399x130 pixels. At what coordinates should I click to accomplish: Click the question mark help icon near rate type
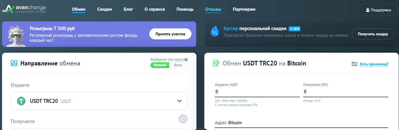click(x=186, y=60)
